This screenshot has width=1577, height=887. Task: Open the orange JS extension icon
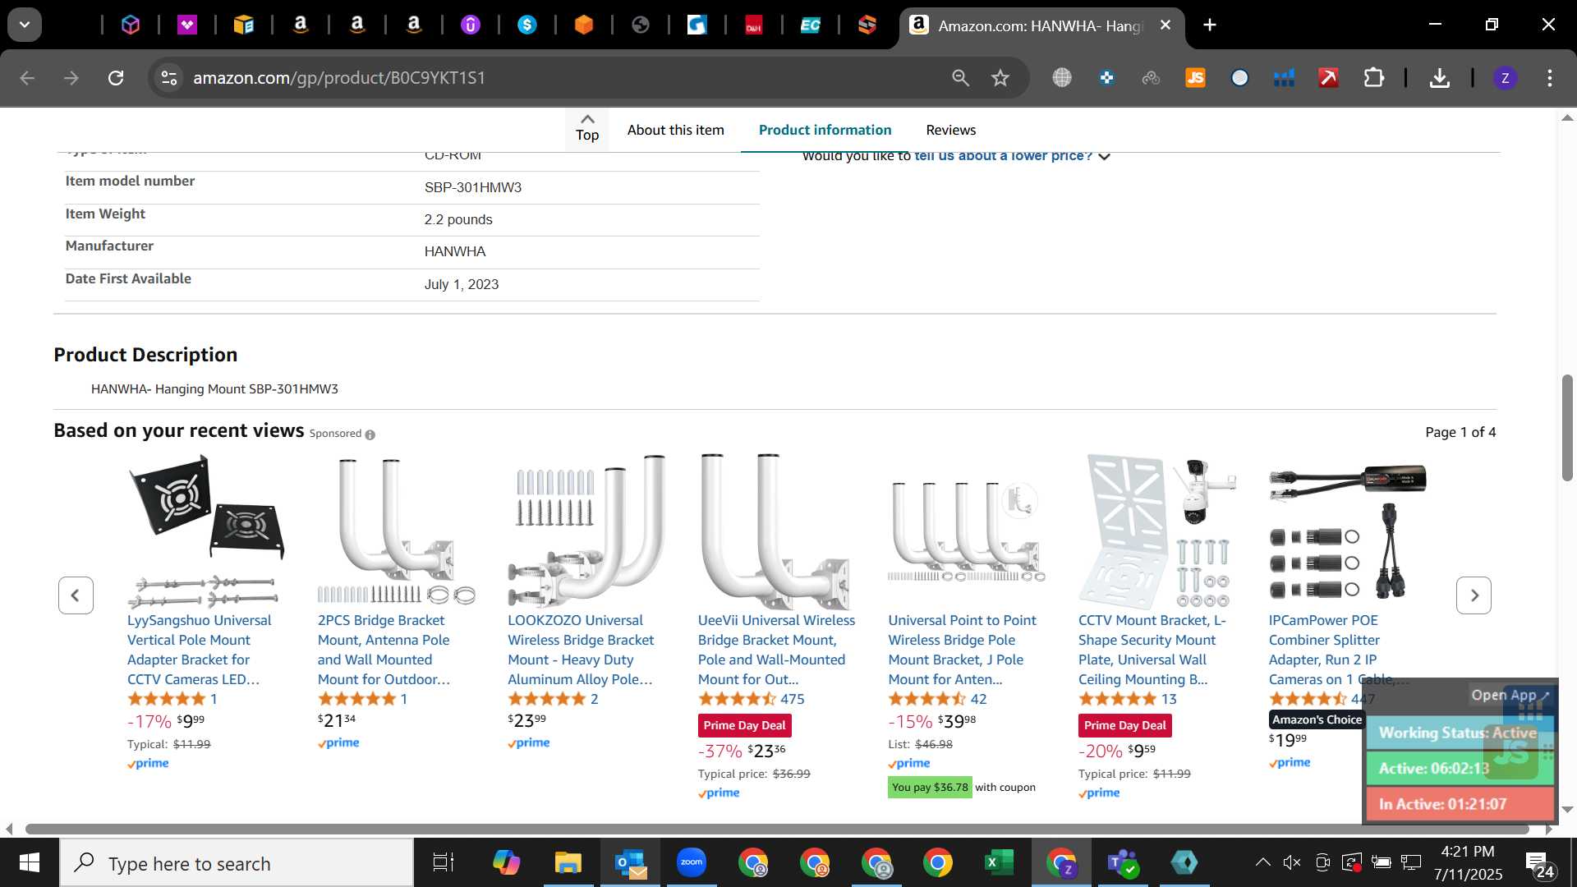[x=1195, y=78]
